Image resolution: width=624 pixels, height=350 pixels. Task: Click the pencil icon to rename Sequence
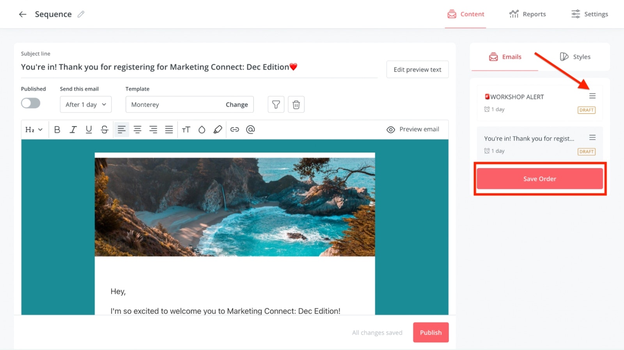point(81,14)
